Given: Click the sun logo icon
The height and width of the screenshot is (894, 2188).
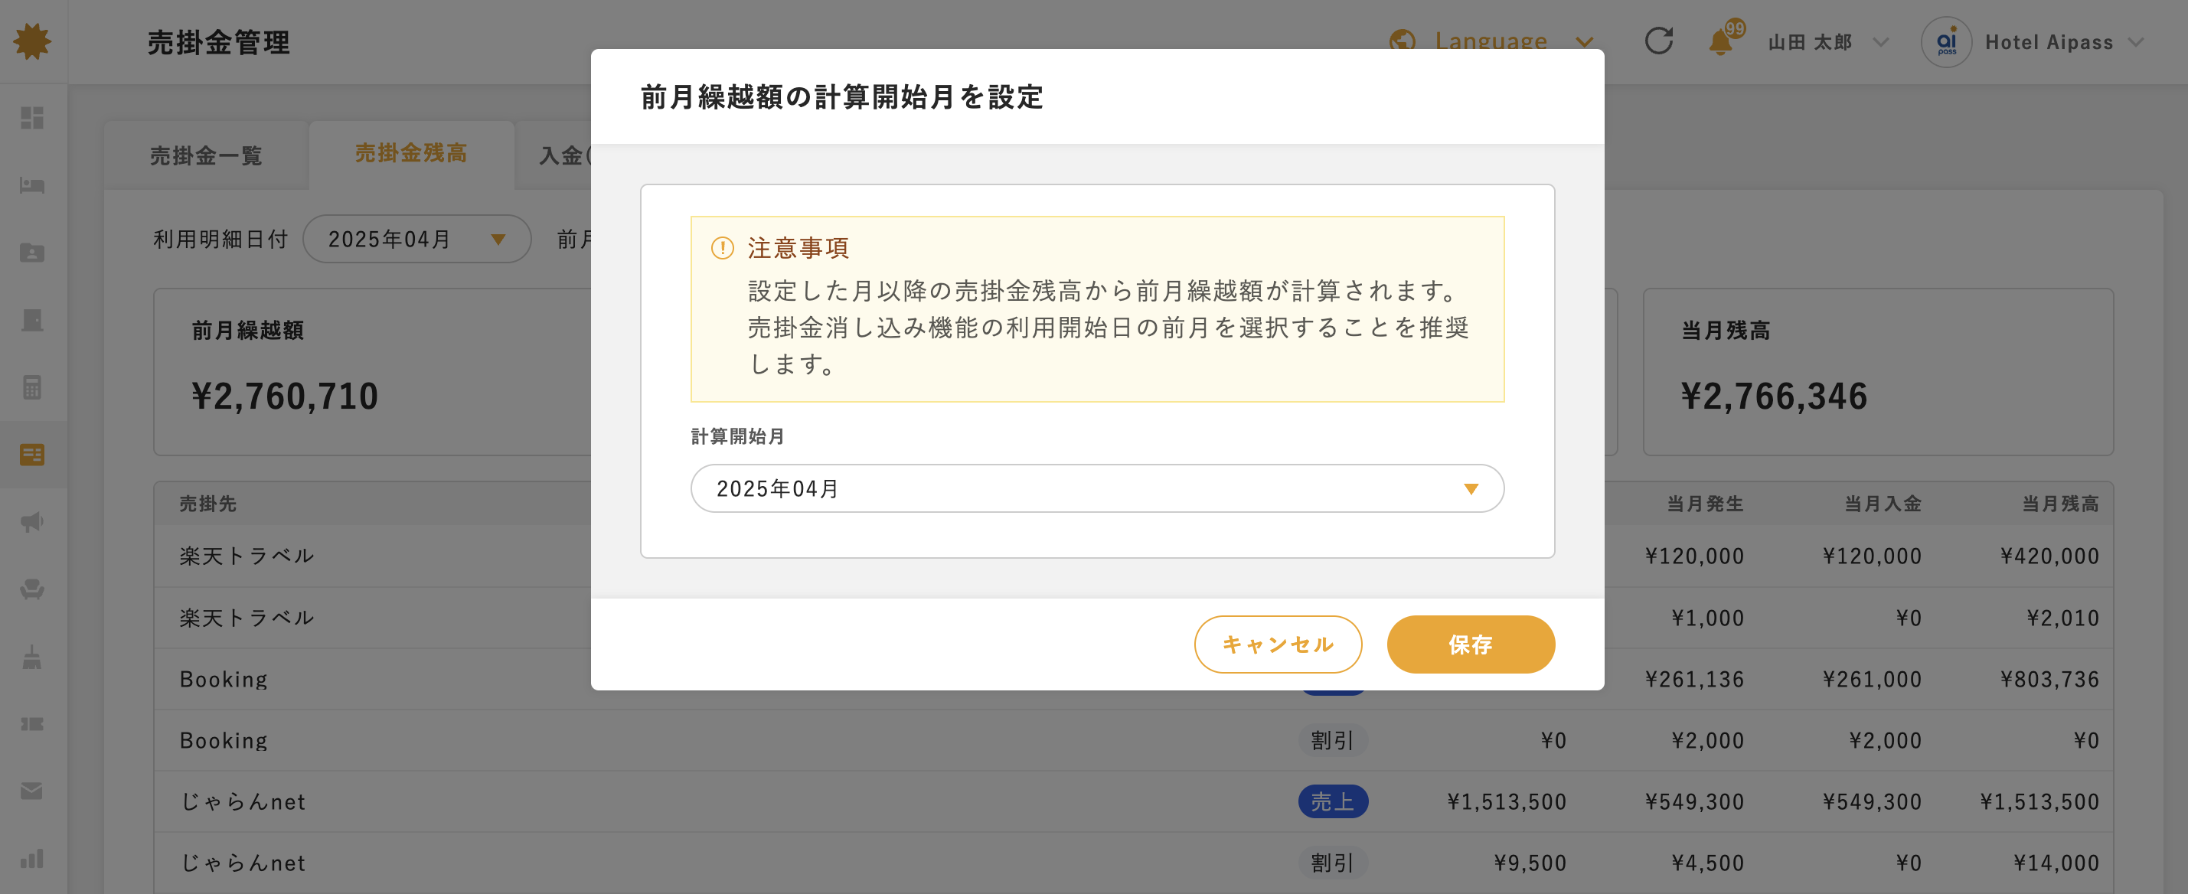Looking at the screenshot, I should [x=32, y=41].
